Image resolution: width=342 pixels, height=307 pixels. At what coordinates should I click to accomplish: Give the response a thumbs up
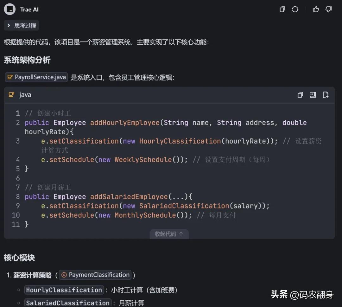pyautogui.click(x=315, y=9)
